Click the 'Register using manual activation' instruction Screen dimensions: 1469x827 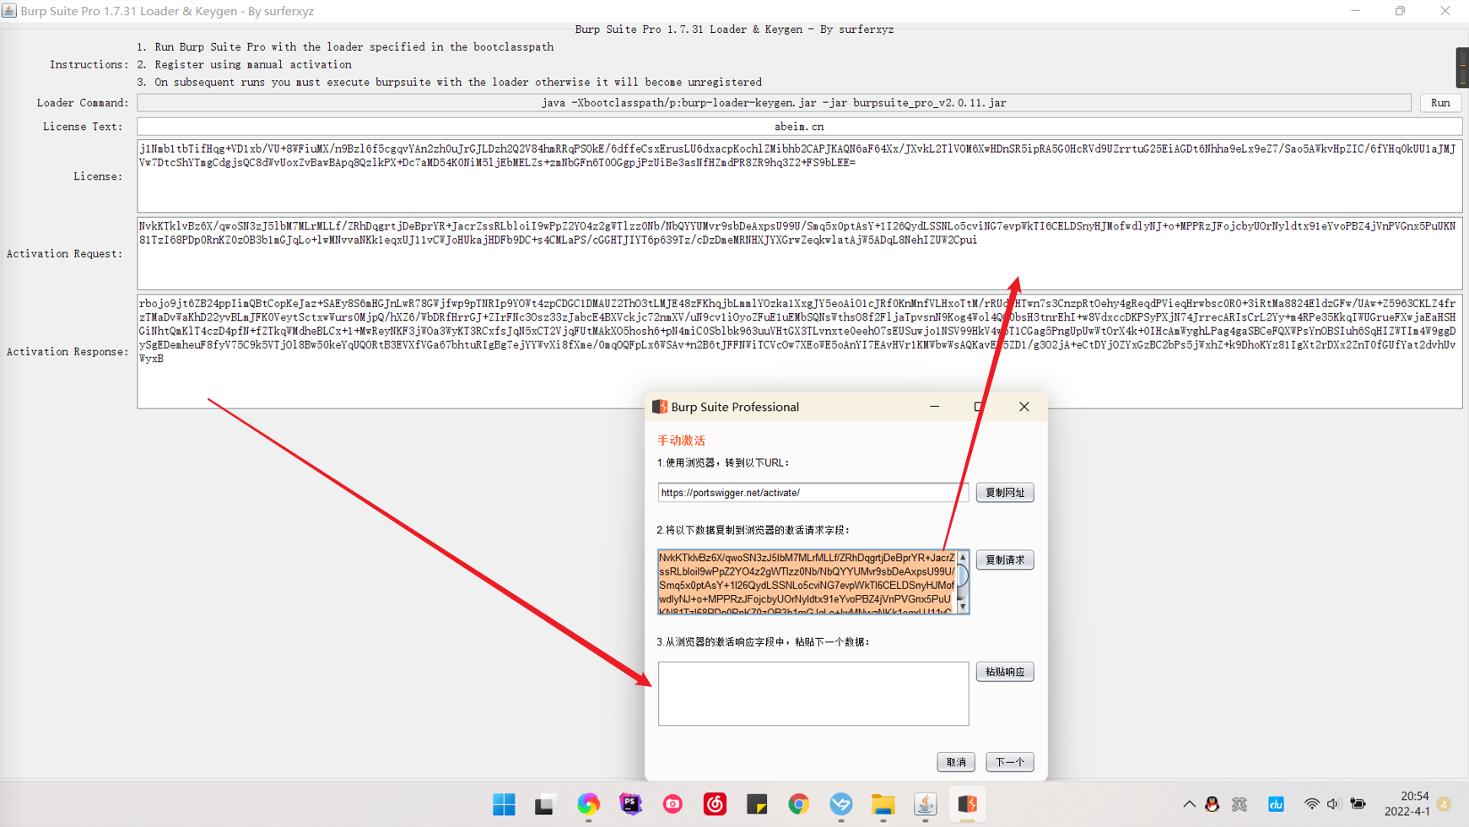(x=253, y=65)
